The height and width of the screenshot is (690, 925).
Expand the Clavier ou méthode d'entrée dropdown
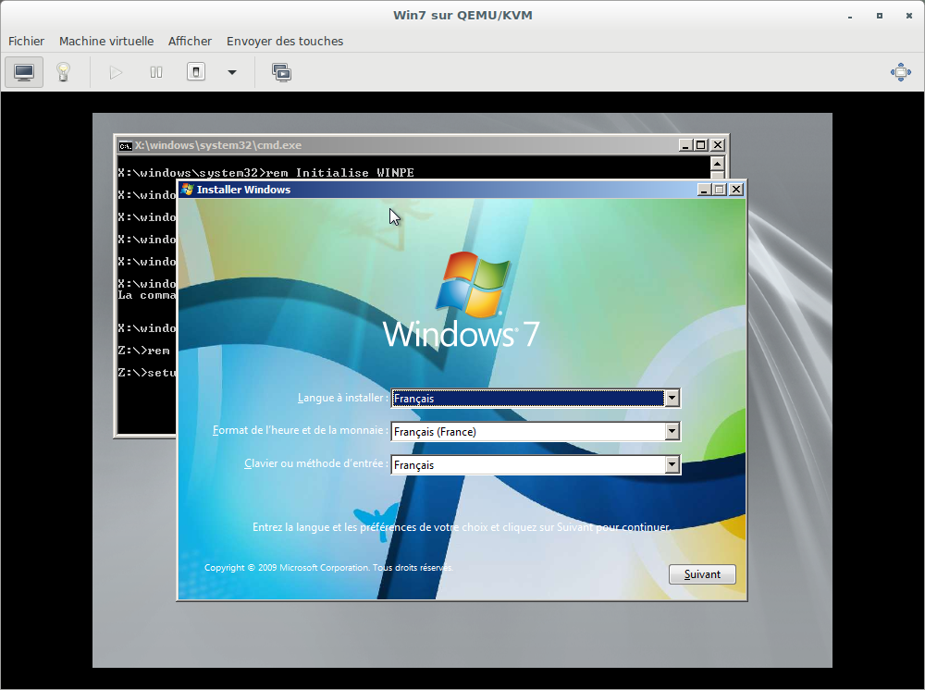click(x=672, y=464)
